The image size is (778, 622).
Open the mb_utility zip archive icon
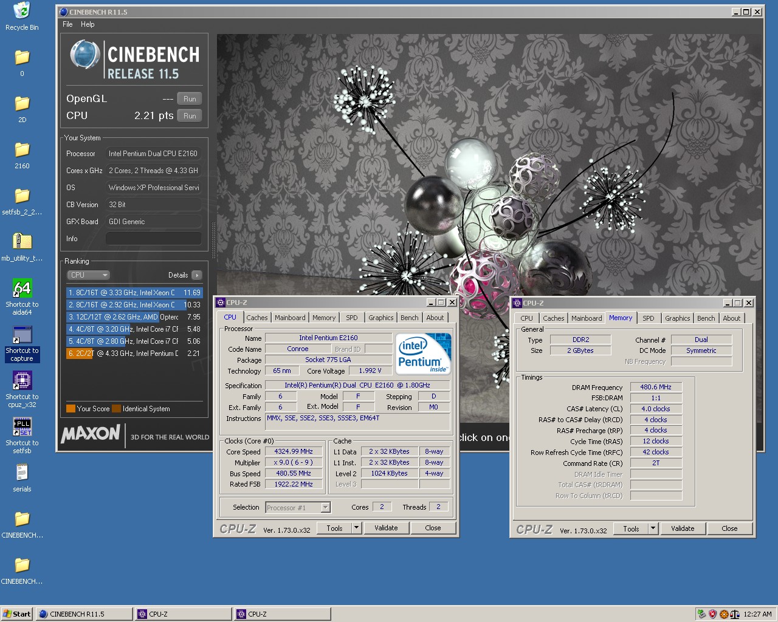click(x=22, y=241)
